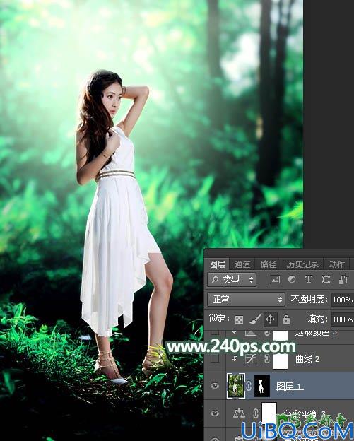
Task: Filter layers by pixel image icon
Action: tap(275, 279)
